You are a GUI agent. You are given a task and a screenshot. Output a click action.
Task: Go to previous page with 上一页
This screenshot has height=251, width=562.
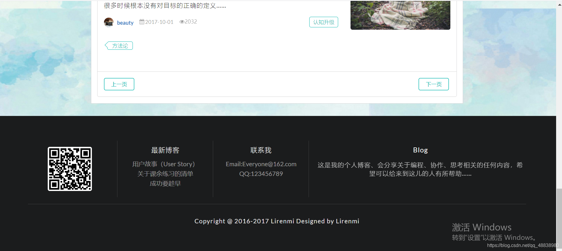[x=119, y=84]
